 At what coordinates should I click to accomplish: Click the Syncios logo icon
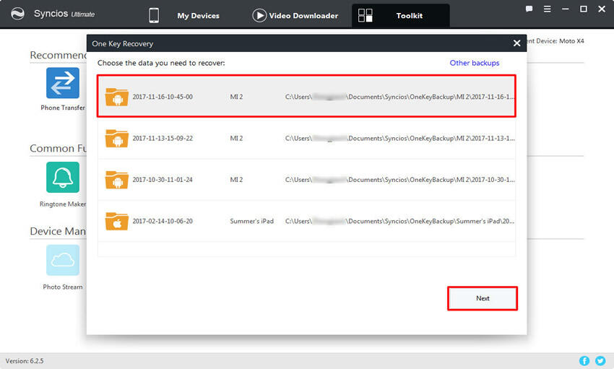[x=18, y=14]
